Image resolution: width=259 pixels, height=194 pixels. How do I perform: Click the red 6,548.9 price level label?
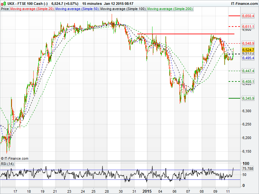(248, 43)
